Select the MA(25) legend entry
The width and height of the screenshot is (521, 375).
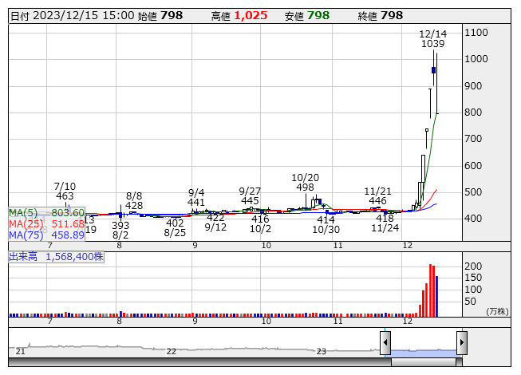pyautogui.click(x=46, y=223)
